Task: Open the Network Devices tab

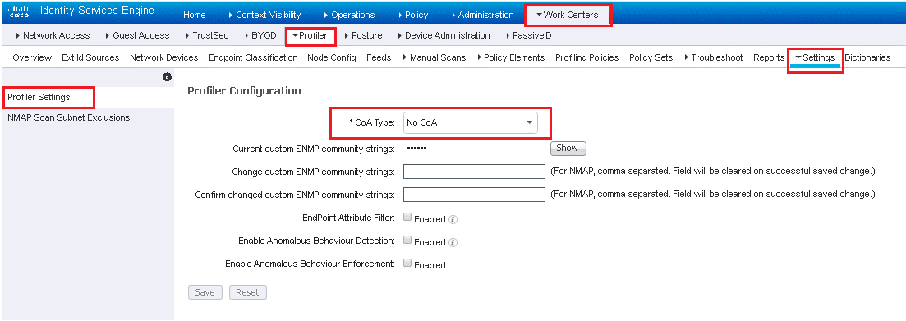Action: (164, 57)
